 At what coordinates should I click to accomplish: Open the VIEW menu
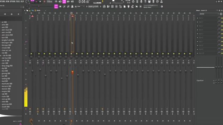tap(8, 1)
